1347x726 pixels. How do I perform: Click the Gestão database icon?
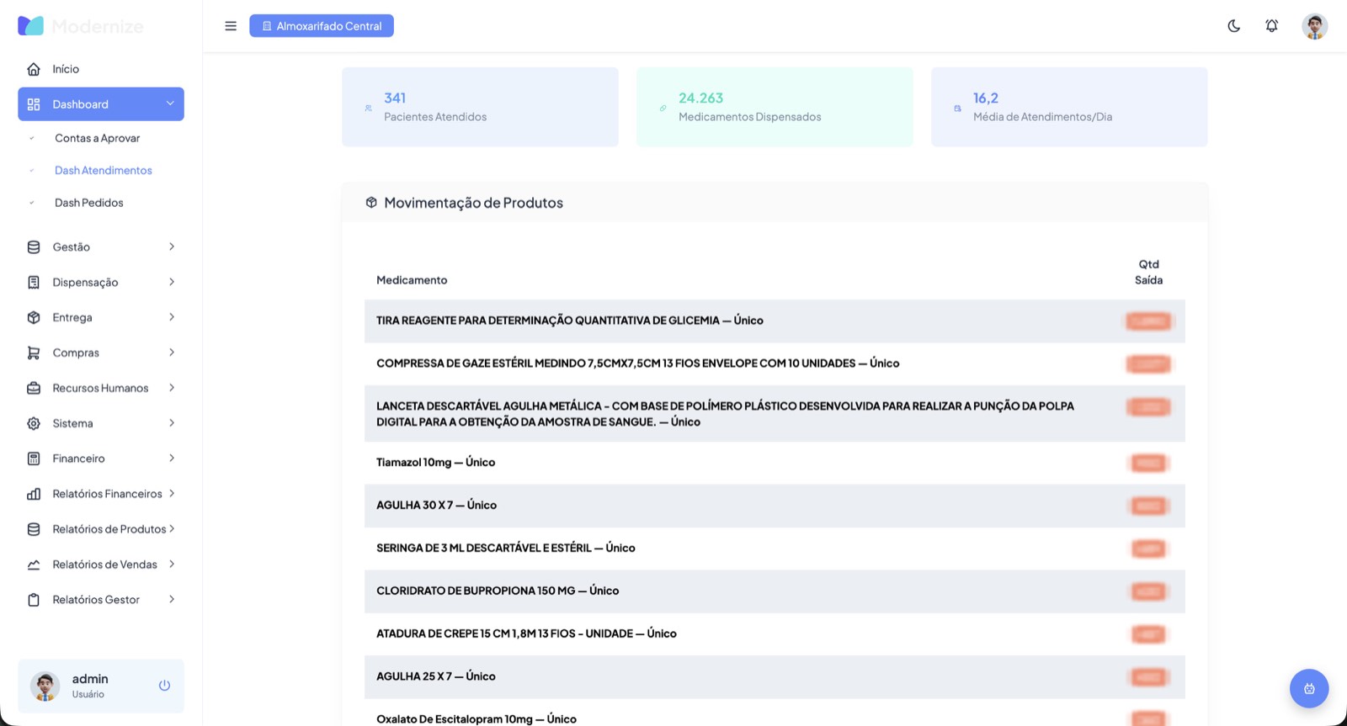click(x=34, y=247)
